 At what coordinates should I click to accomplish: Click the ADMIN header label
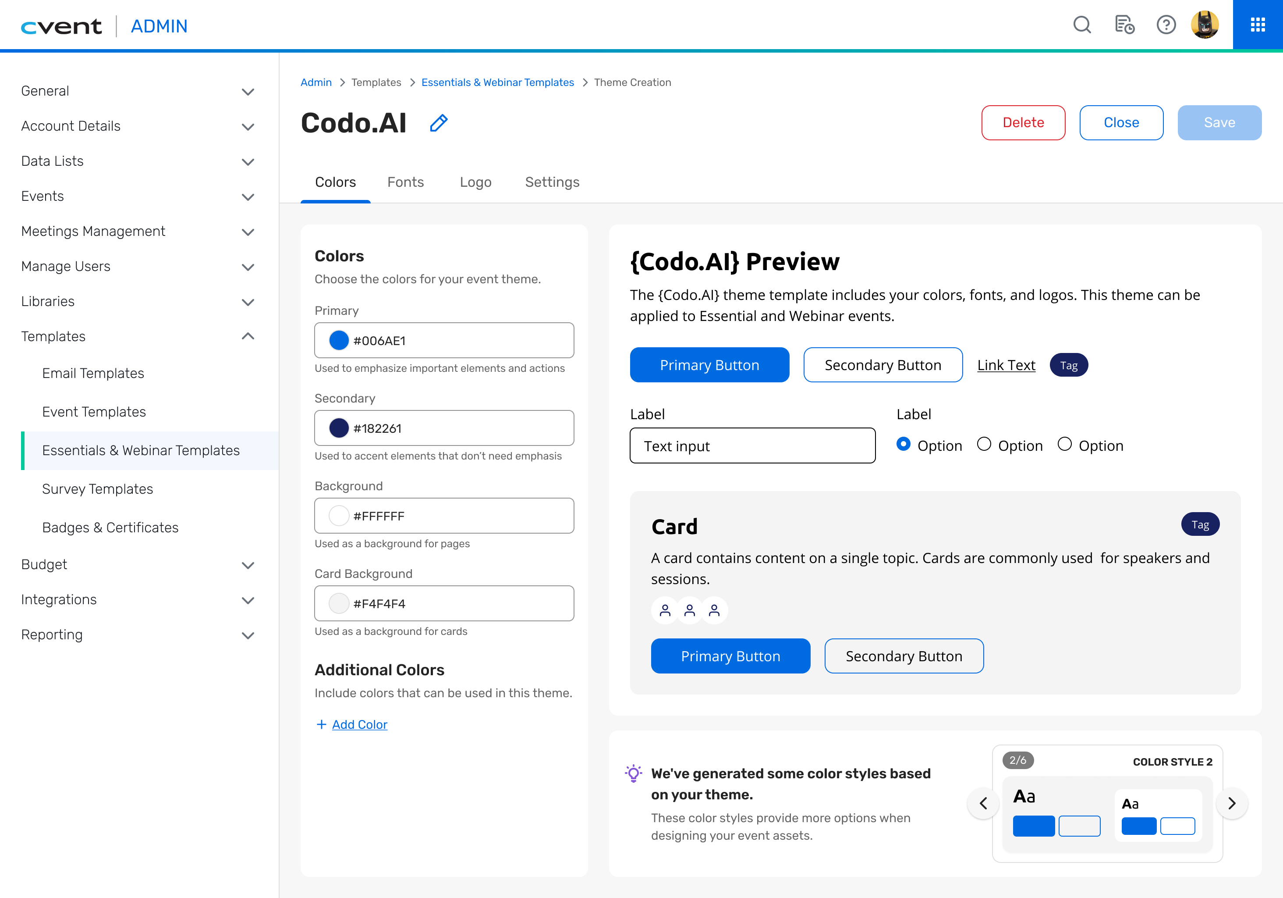point(159,26)
